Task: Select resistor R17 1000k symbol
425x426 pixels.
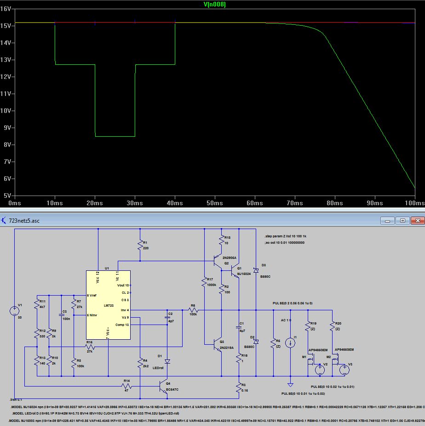Action: [204, 282]
